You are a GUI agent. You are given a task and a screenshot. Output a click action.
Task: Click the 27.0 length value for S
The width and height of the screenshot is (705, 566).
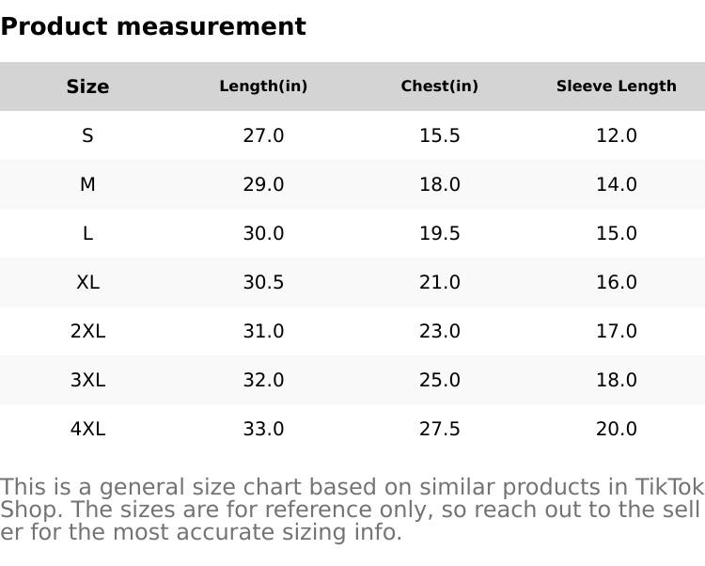coord(263,135)
